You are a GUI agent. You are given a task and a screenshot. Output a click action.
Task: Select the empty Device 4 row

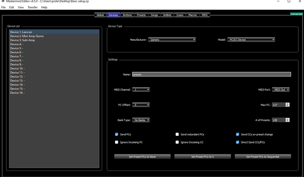pyautogui.click(x=54, y=44)
